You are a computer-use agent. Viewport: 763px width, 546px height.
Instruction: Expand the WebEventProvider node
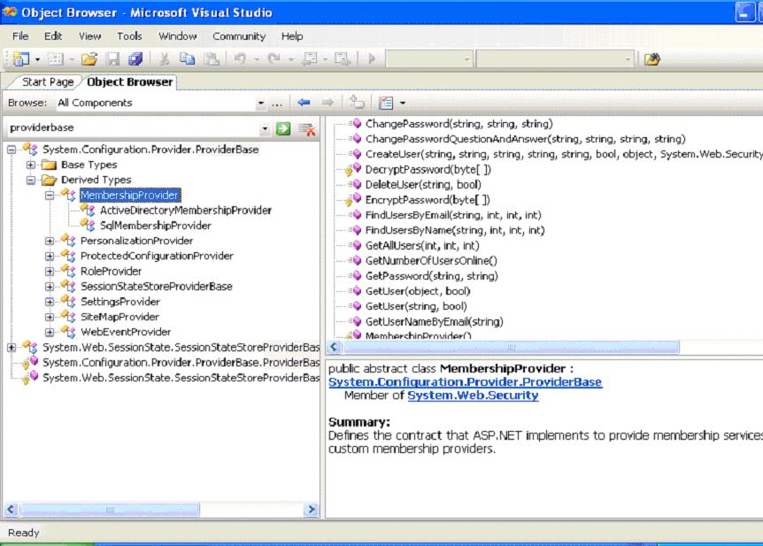[x=50, y=333]
